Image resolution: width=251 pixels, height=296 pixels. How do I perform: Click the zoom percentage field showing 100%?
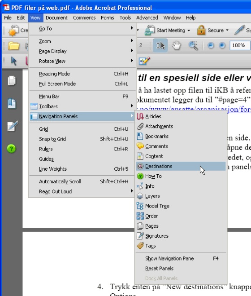(x=240, y=45)
